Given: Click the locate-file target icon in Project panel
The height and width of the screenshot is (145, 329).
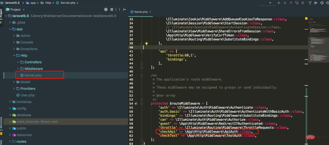Looking at the screenshot, I should tap(106, 9).
